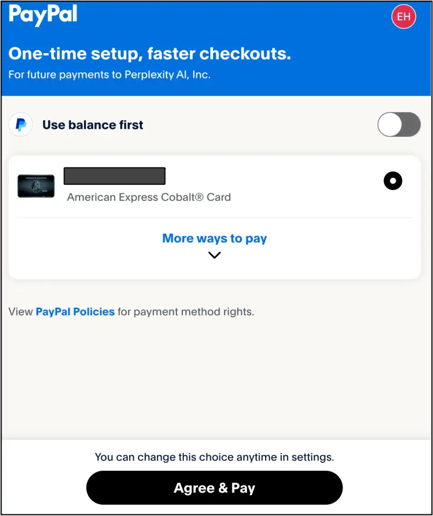Screen dimensions: 433x516
Task: Click the PayPal balance icon
Action: click(20, 125)
